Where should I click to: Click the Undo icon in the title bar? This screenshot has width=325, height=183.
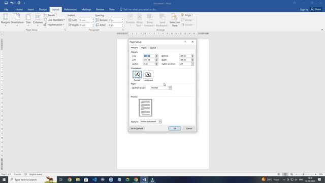coord(12,3)
